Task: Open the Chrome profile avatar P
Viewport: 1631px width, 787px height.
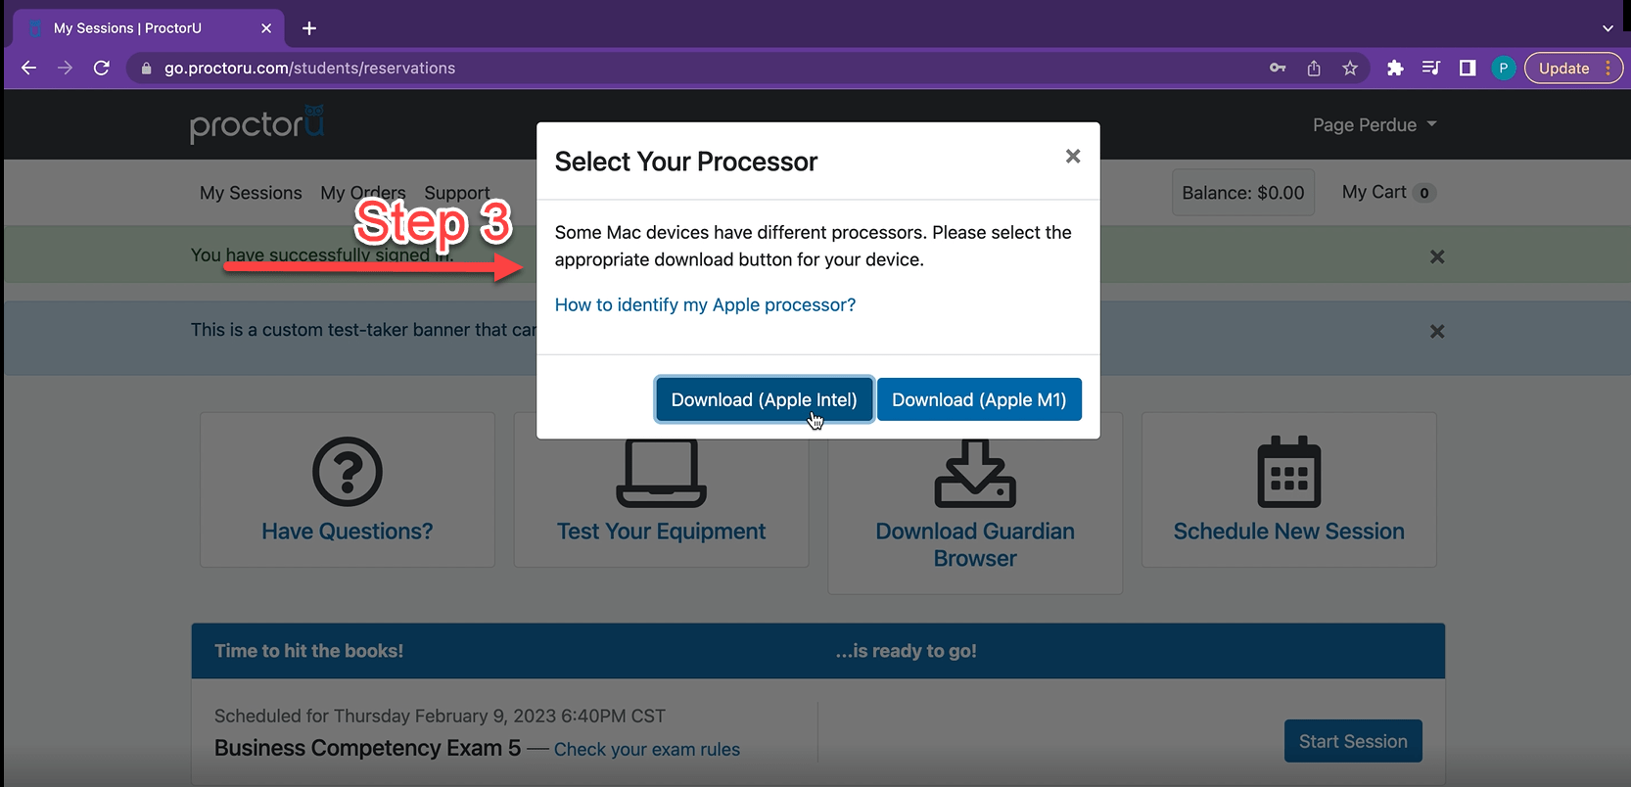Action: tap(1504, 69)
